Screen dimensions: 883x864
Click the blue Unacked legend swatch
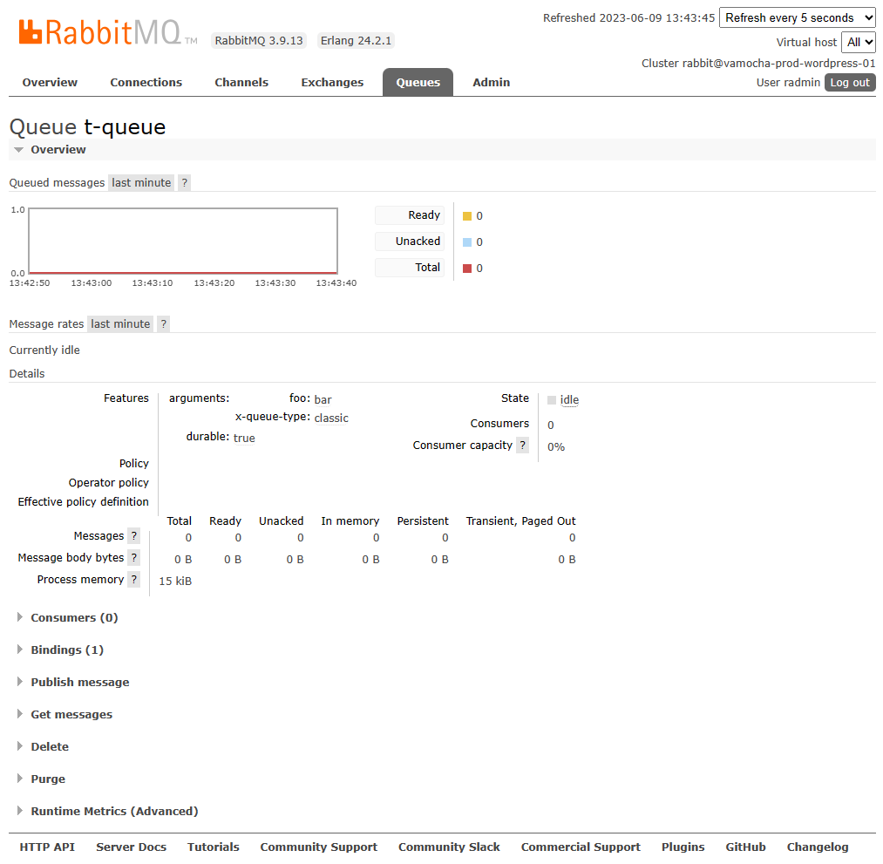click(x=467, y=242)
